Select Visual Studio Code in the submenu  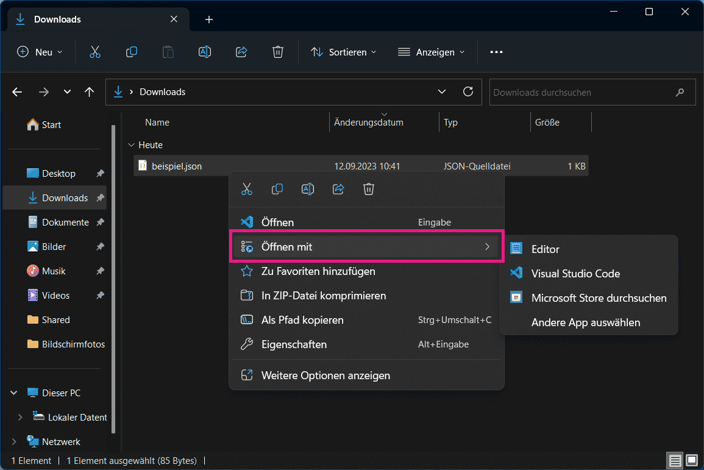(575, 274)
